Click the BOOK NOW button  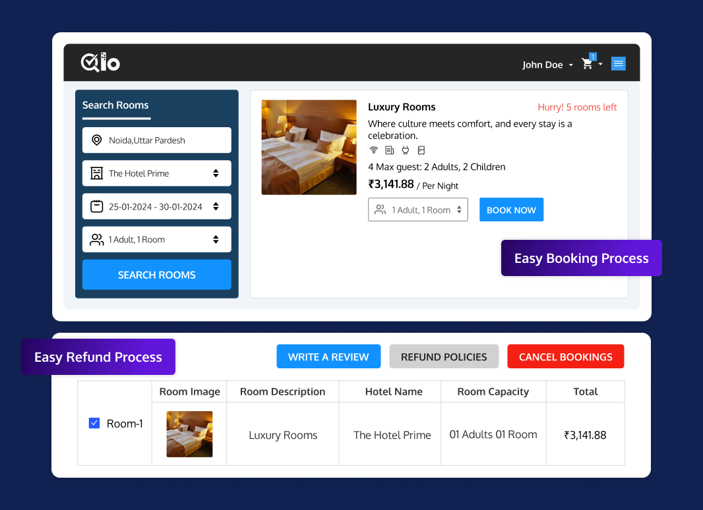(511, 210)
